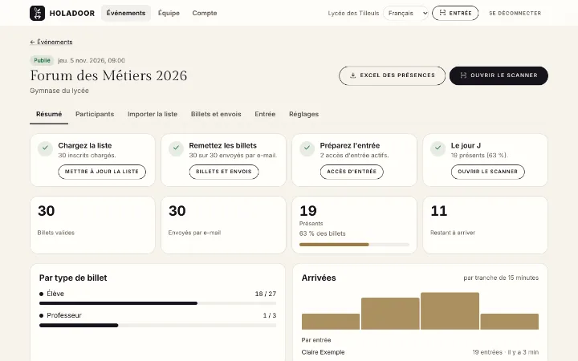Click the Holadoor logo icon
Viewport: 578px width, 361px height.
37,14
